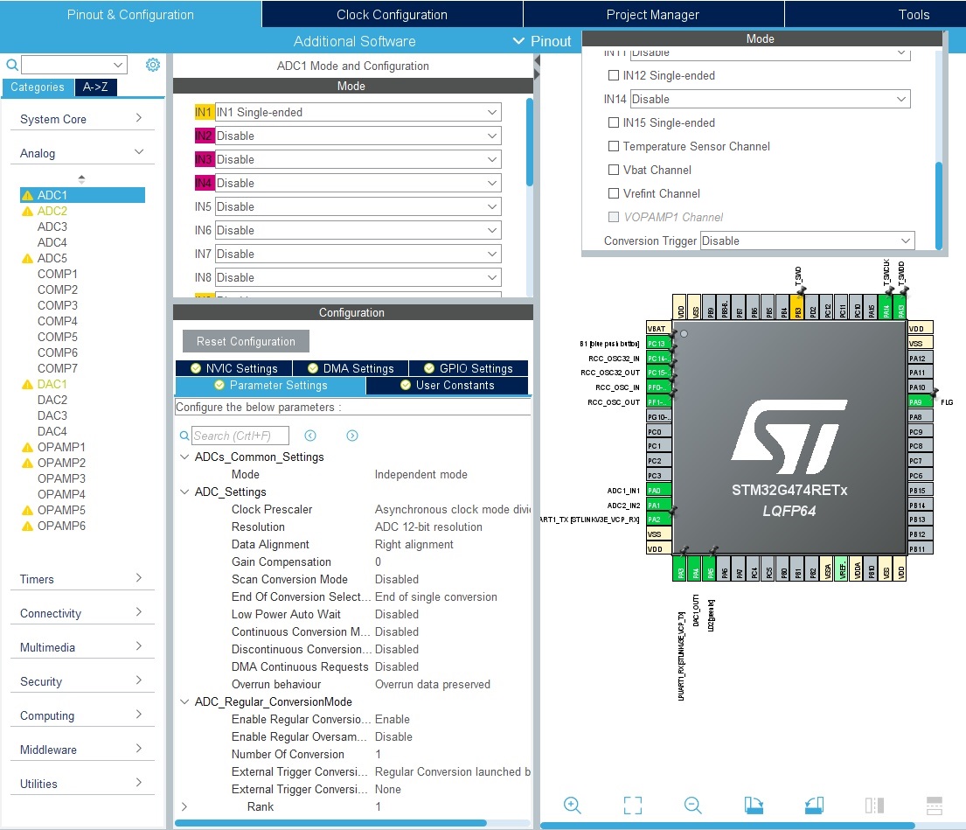Switch to Project Manager tab
The width and height of the screenshot is (966, 830).
coord(653,14)
